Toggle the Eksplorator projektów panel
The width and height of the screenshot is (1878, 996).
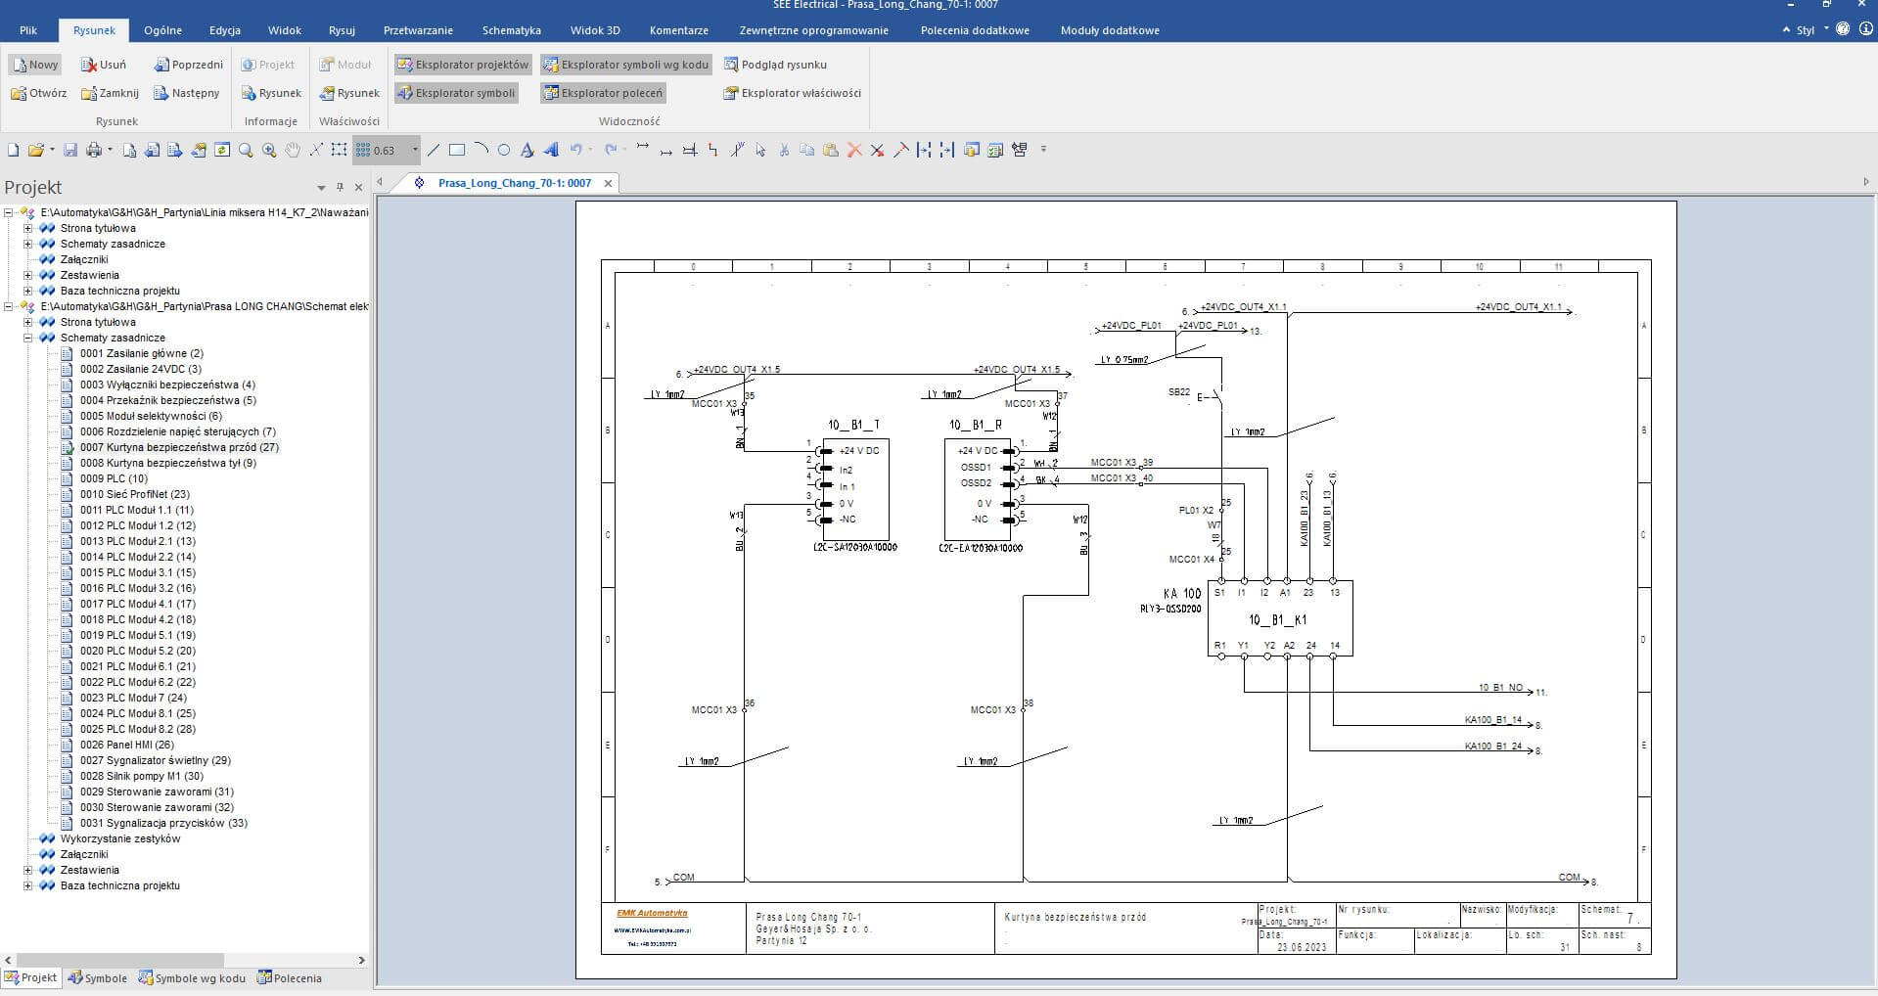click(x=463, y=65)
